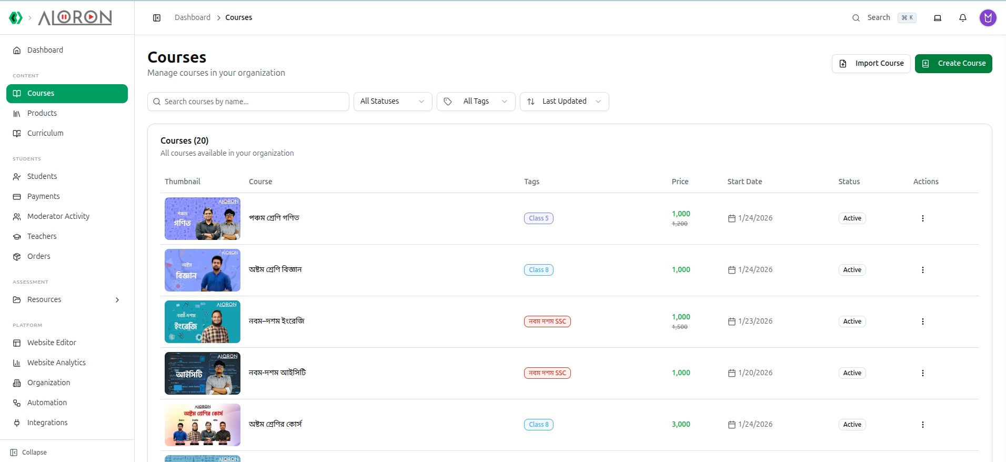Open the Automation page
The width and height of the screenshot is (1006, 462).
point(67,403)
